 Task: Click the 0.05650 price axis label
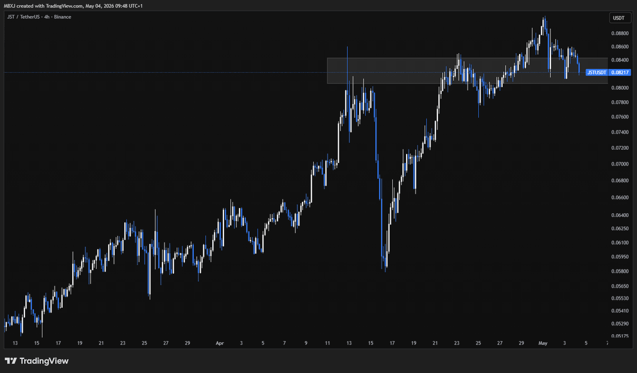pyautogui.click(x=619, y=286)
